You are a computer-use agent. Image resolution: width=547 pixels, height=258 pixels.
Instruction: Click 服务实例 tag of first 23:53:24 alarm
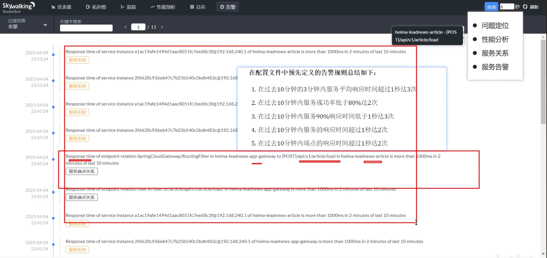77,60
